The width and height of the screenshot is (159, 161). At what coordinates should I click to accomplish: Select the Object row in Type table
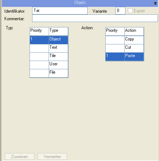pyautogui.click(x=49, y=40)
